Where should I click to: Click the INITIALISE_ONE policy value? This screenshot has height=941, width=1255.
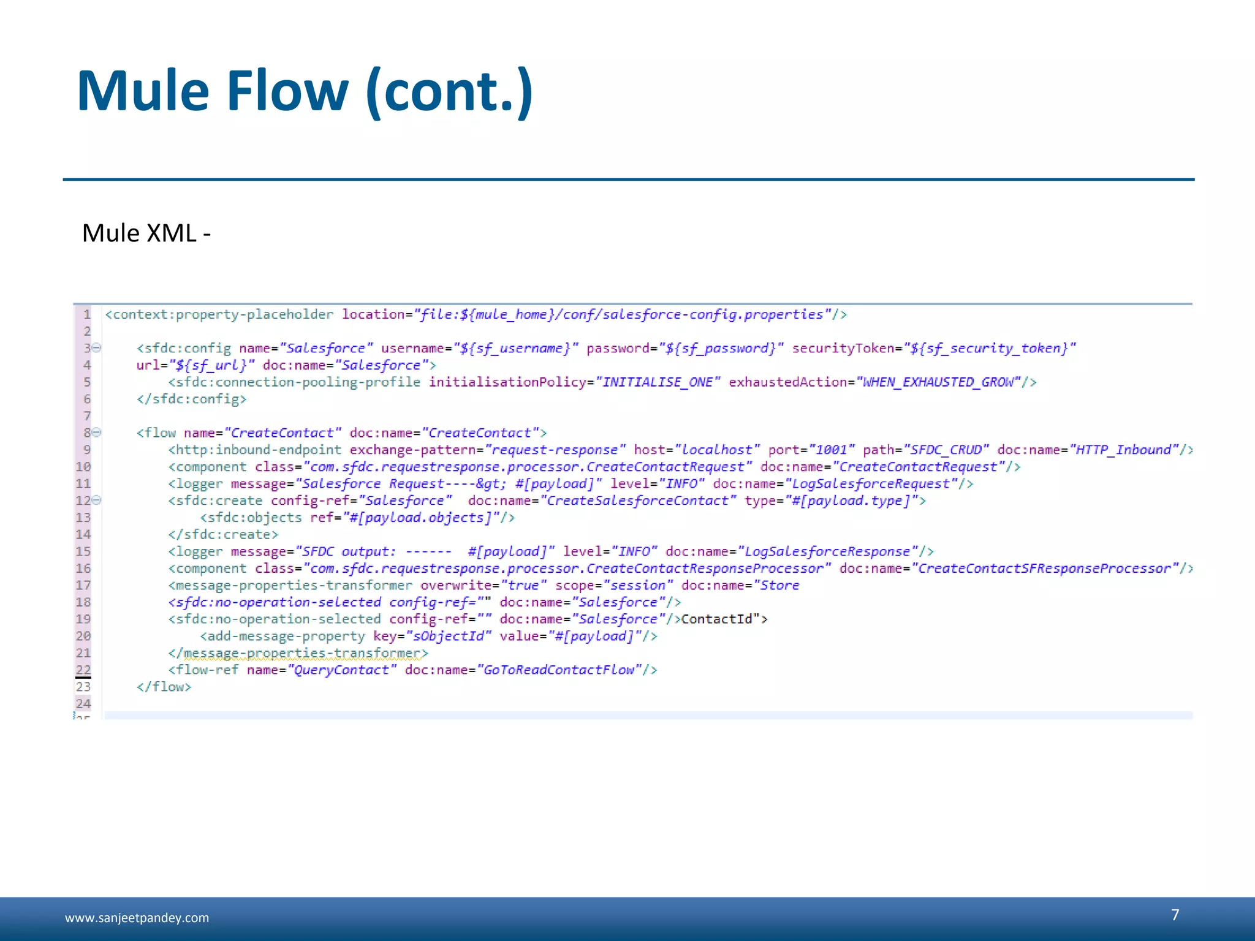pyautogui.click(x=658, y=382)
